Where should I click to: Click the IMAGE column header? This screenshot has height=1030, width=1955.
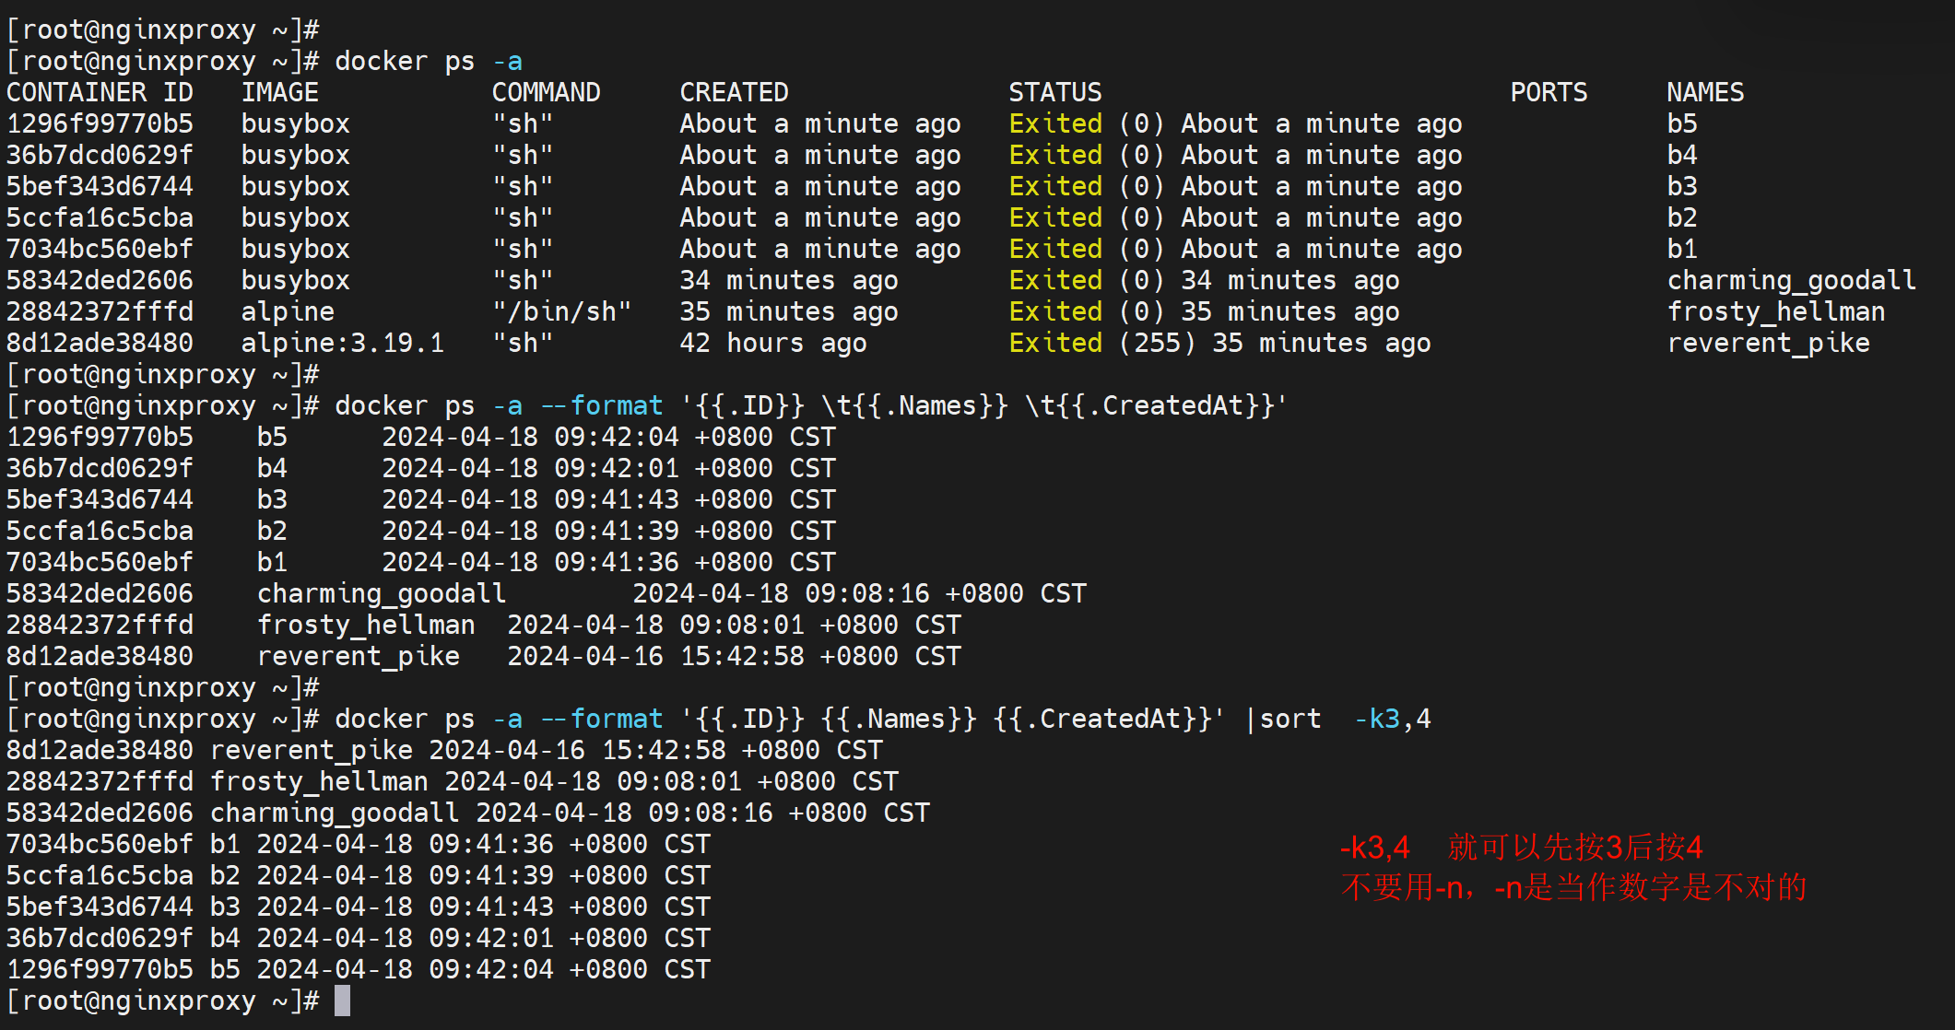coord(279,92)
